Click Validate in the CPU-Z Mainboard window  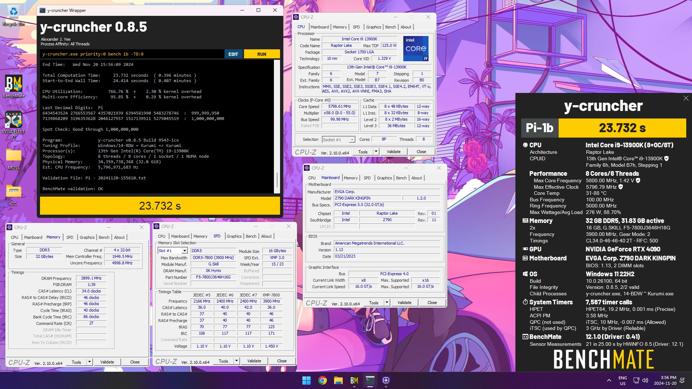click(x=404, y=303)
